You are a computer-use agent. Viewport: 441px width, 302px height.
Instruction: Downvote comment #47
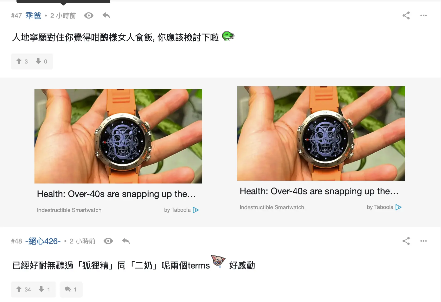click(41, 61)
